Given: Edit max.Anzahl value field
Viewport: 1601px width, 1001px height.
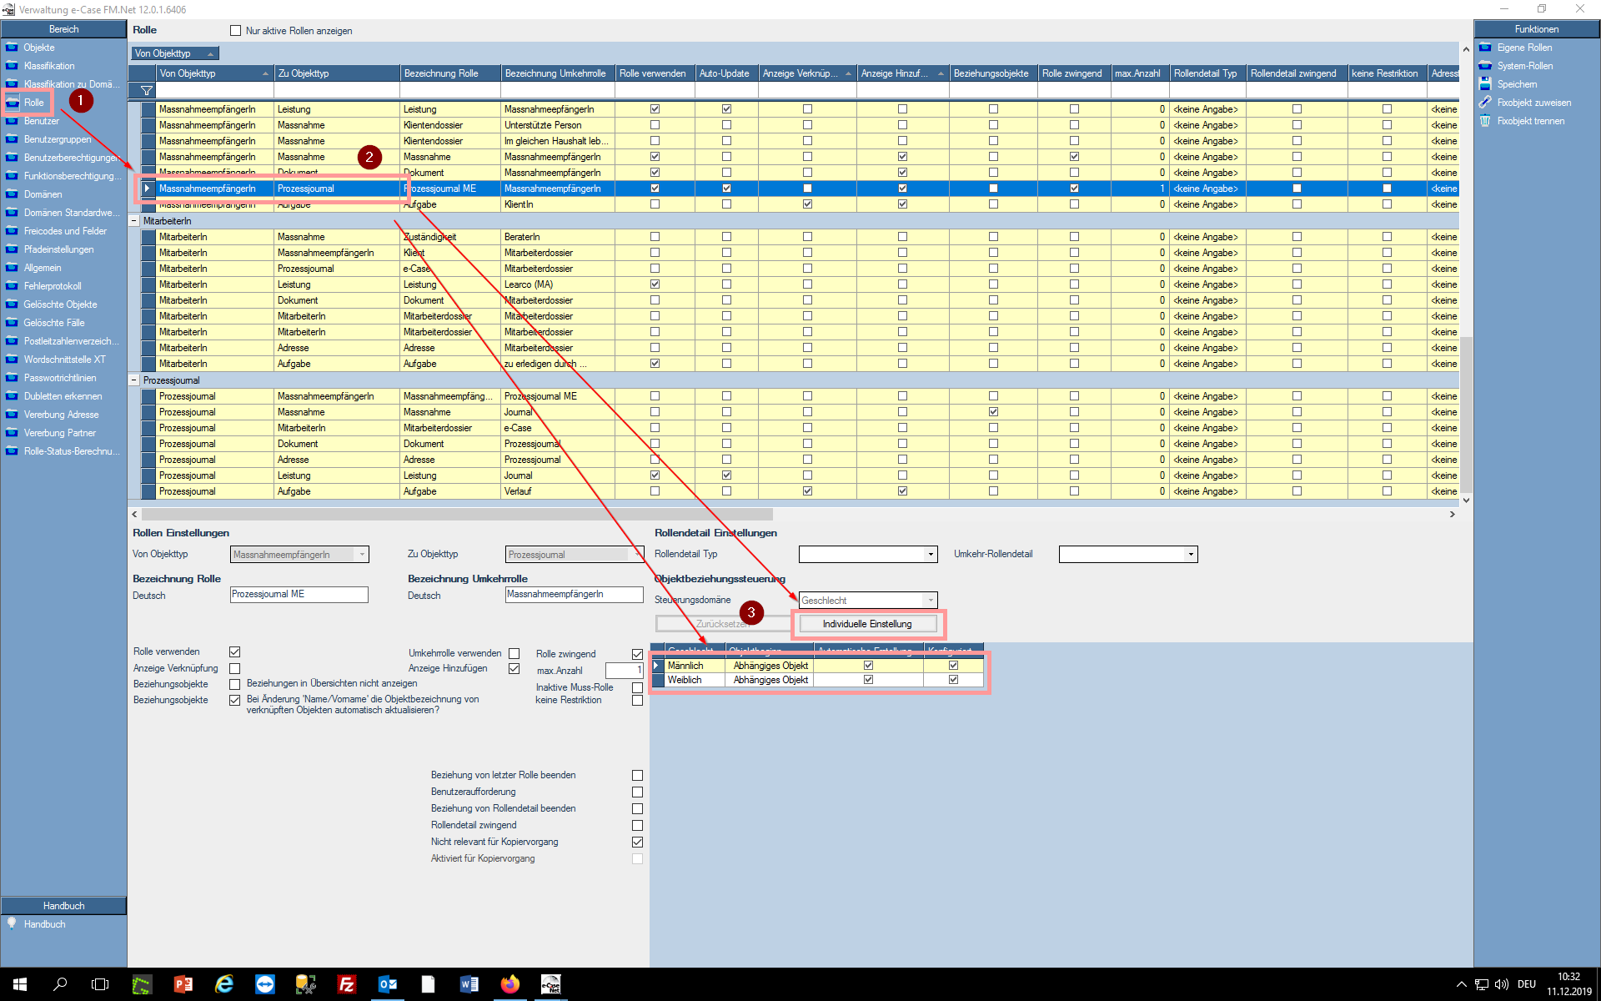Looking at the screenshot, I should 625,671.
